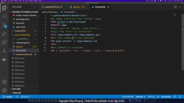Open 0002.trec file
Viewport: 184px width, 103px height.
[24, 62]
